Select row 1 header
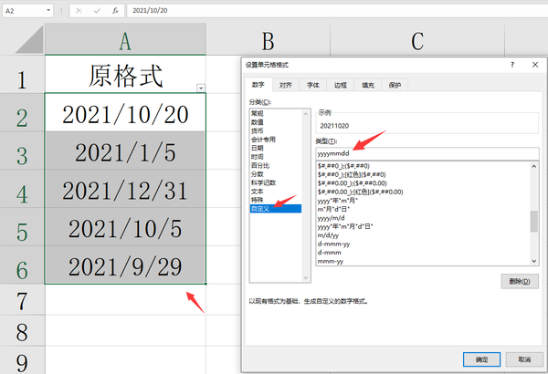 point(22,75)
